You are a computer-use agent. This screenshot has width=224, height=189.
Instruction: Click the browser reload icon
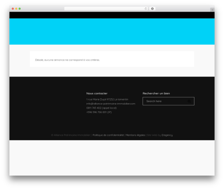click(x=146, y=9)
